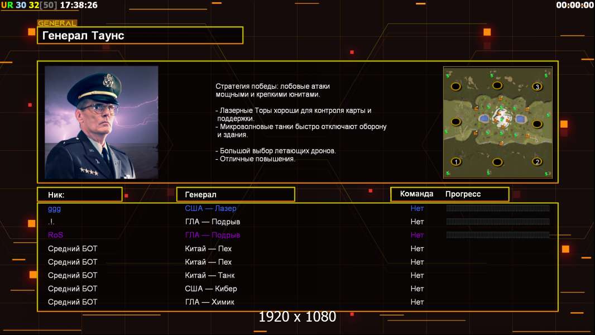Click General Townes portrait image

point(102,122)
